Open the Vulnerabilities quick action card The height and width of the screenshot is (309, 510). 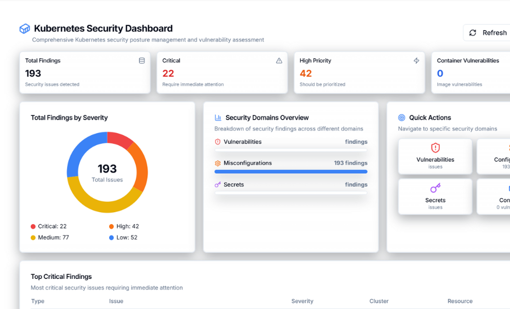435,156
